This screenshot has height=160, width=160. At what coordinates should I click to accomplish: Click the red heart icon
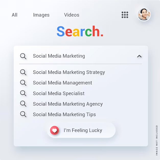54,130
